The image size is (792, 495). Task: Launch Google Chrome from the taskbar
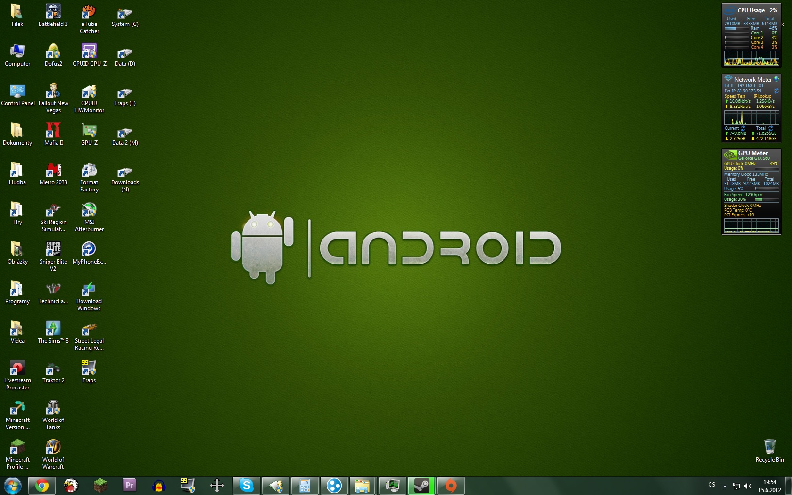point(42,486)
